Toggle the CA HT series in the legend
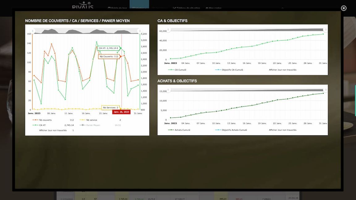This screenshot has width=356, height=200. pos(39,125)
